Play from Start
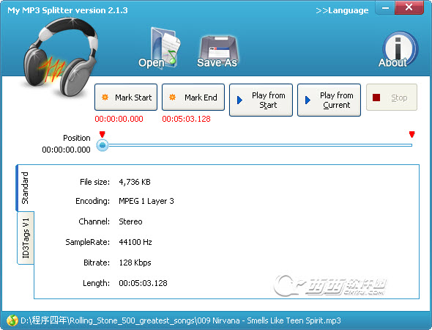The height and width of the screenshot is (330, 432). [x=261, y=100]
